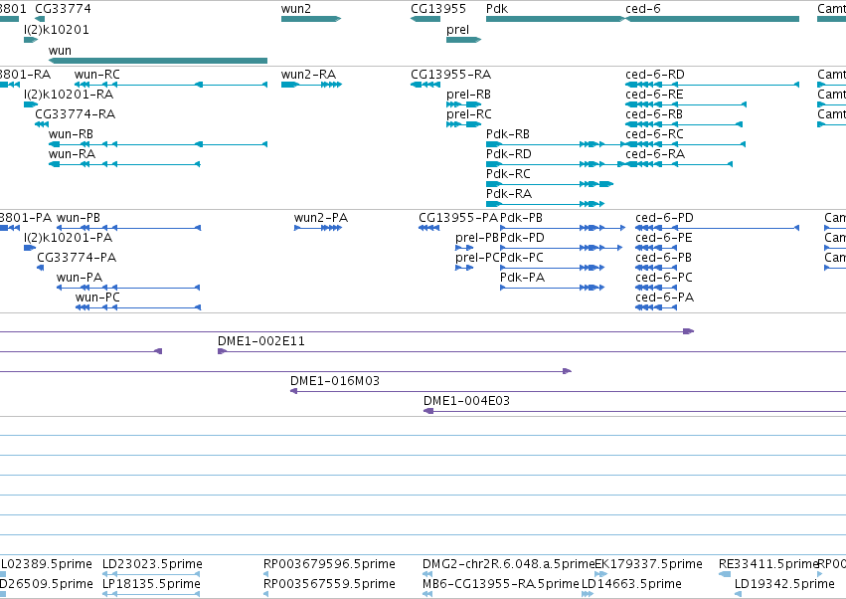Select the wun2 gene label

click(295, 9)
